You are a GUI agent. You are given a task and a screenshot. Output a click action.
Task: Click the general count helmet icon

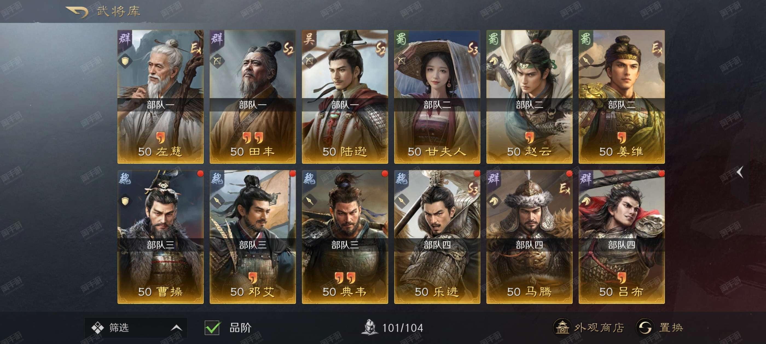point(369,327)
